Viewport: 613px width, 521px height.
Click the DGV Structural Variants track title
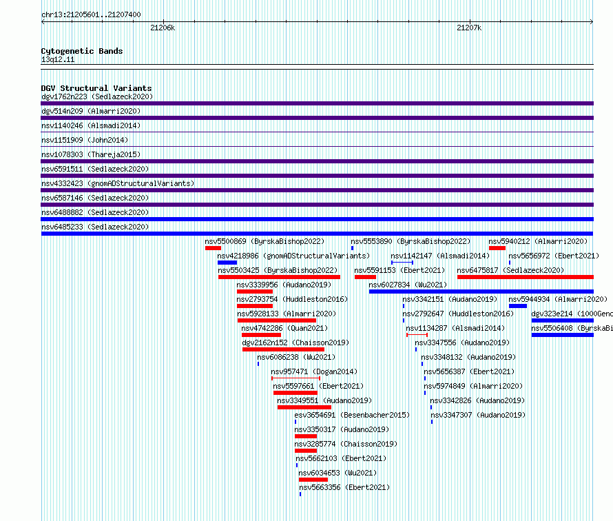pos(96,88)
